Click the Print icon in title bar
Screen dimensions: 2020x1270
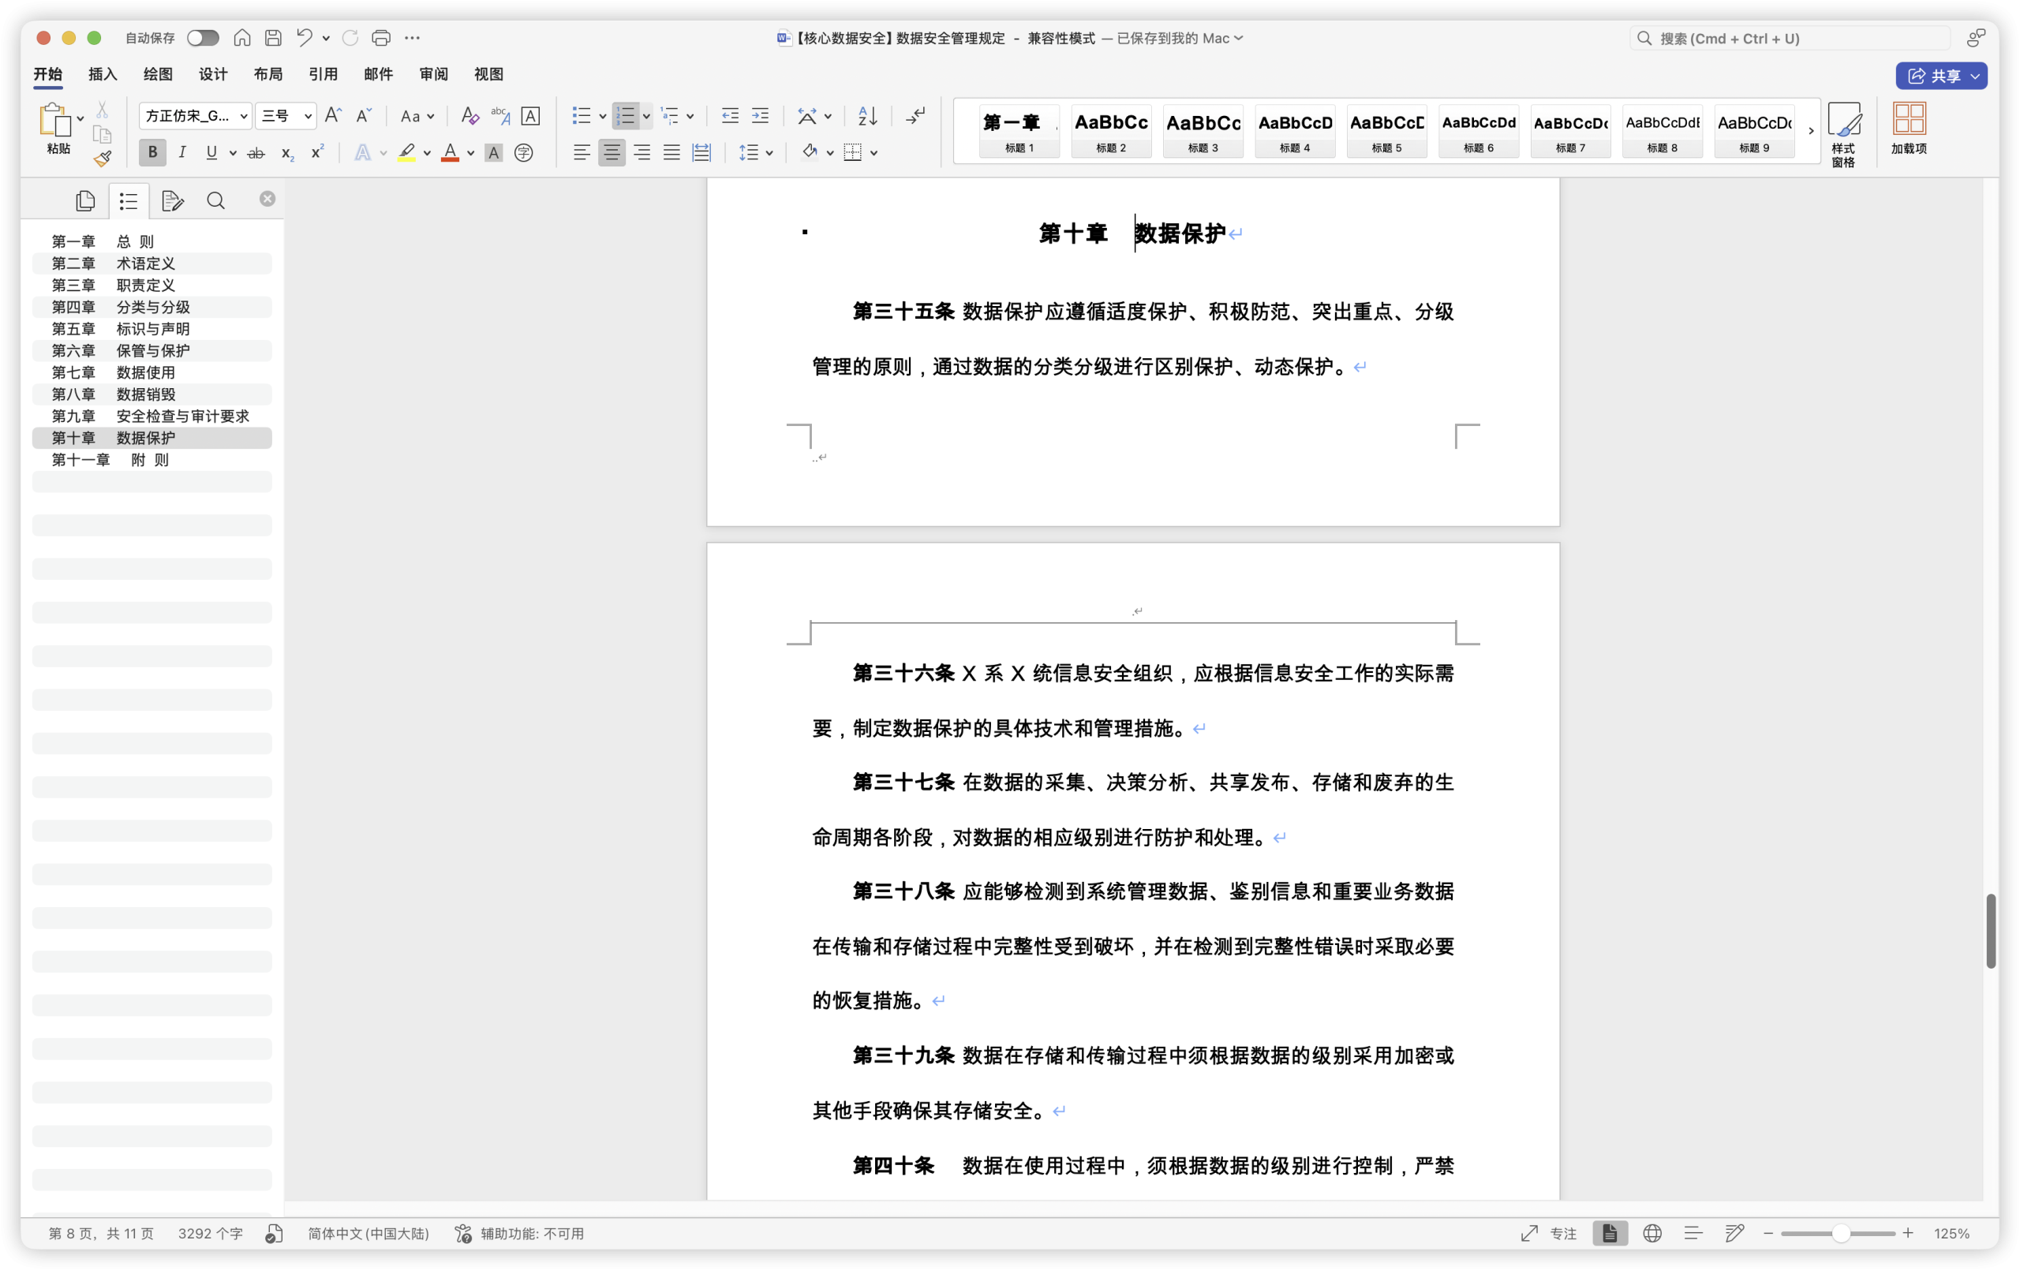381,38
